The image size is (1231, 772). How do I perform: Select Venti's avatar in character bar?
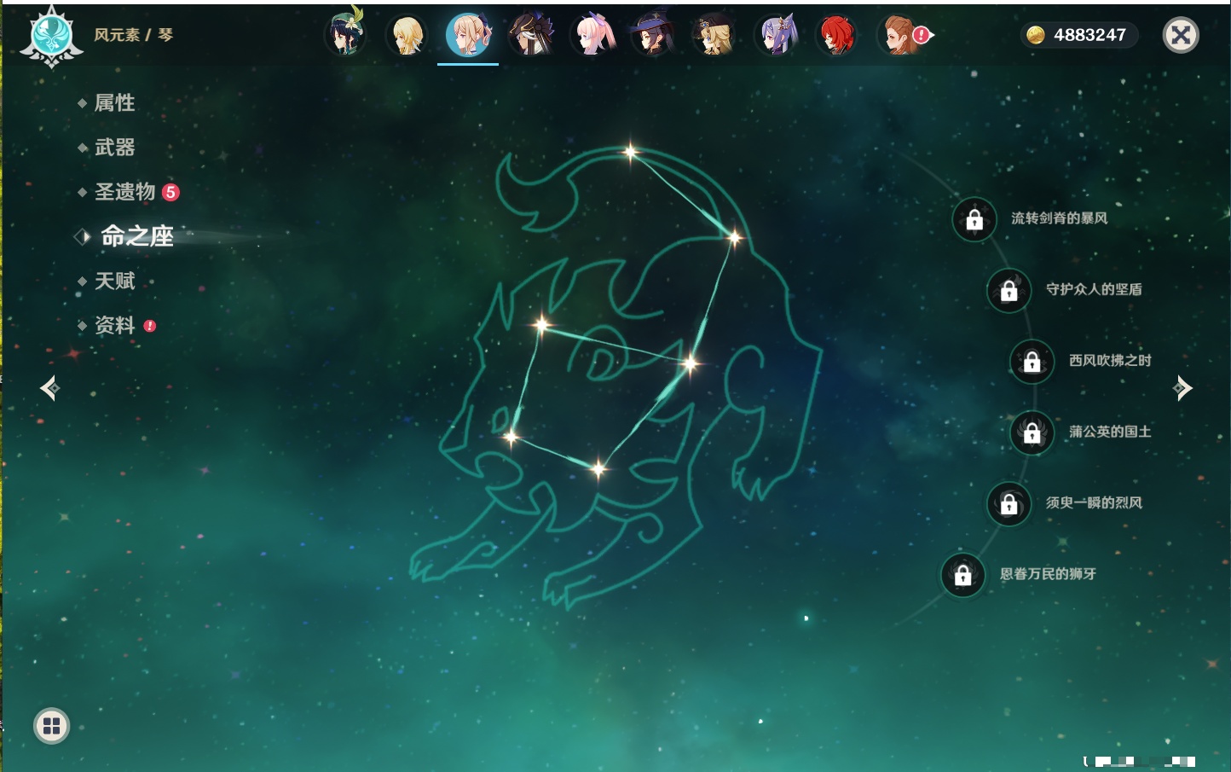click(x=345, y=35)
